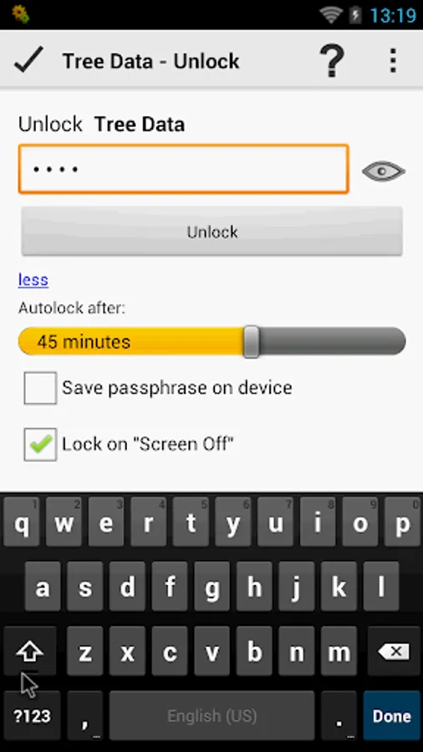Switch keyboard to ?123 symbols layout

(32, 716)
